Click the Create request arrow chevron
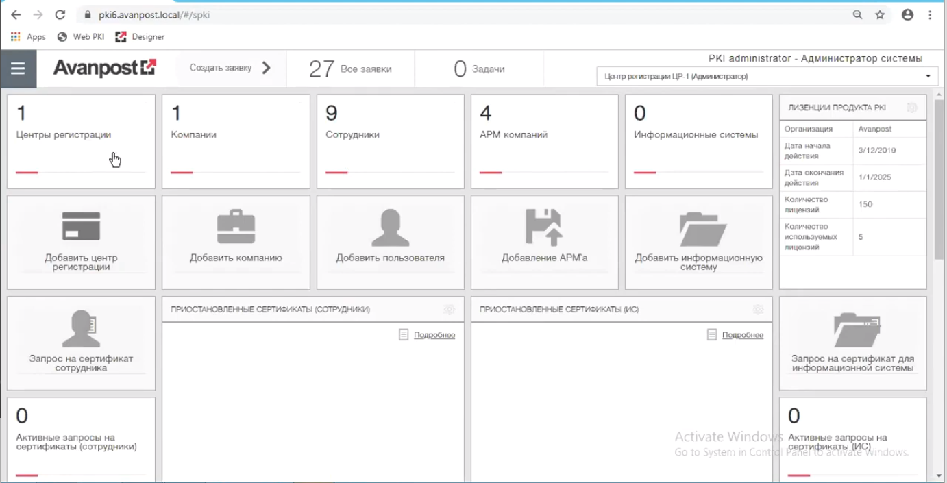The image size is (947, 483). (267, 68)
